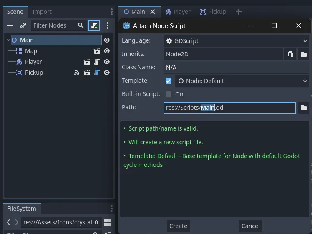Collapse the Main node tree arrow
This screenshot has width=312, height=234.
[x=8, y=40]
